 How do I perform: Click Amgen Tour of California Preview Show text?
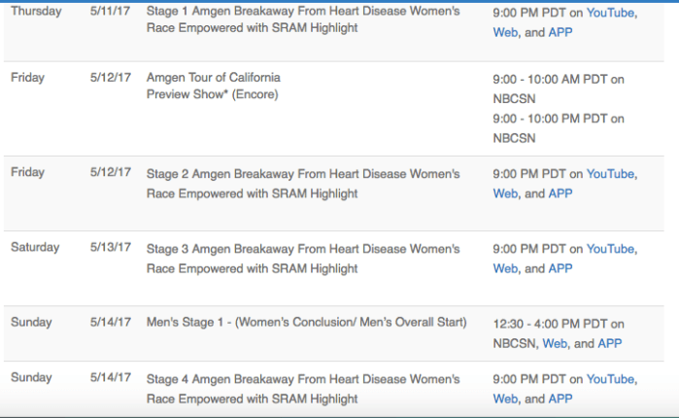click(x=213, y=86)
